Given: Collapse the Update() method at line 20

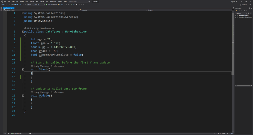Looking at the screenshot, I should [23, 96].
